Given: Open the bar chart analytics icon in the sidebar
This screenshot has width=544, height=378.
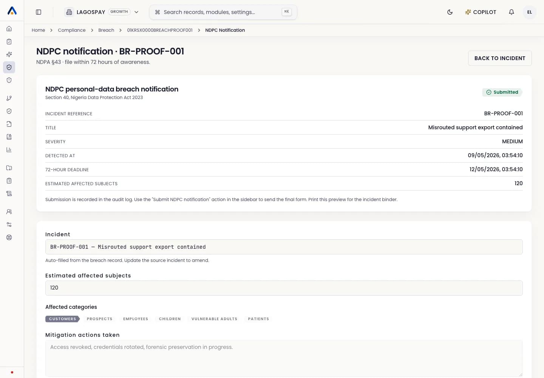Looking at the screenshot, I should tap(9, 150).
